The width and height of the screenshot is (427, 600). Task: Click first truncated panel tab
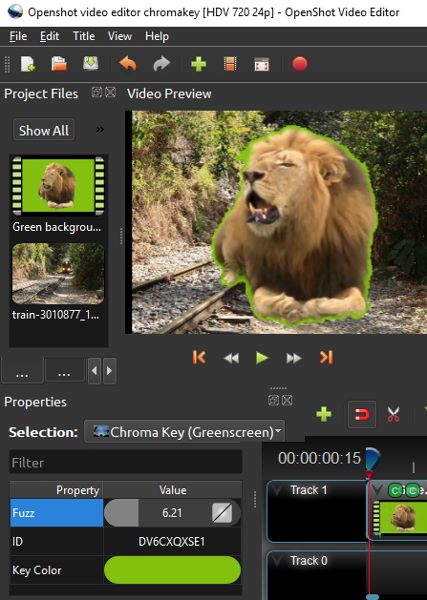[22, 370]
